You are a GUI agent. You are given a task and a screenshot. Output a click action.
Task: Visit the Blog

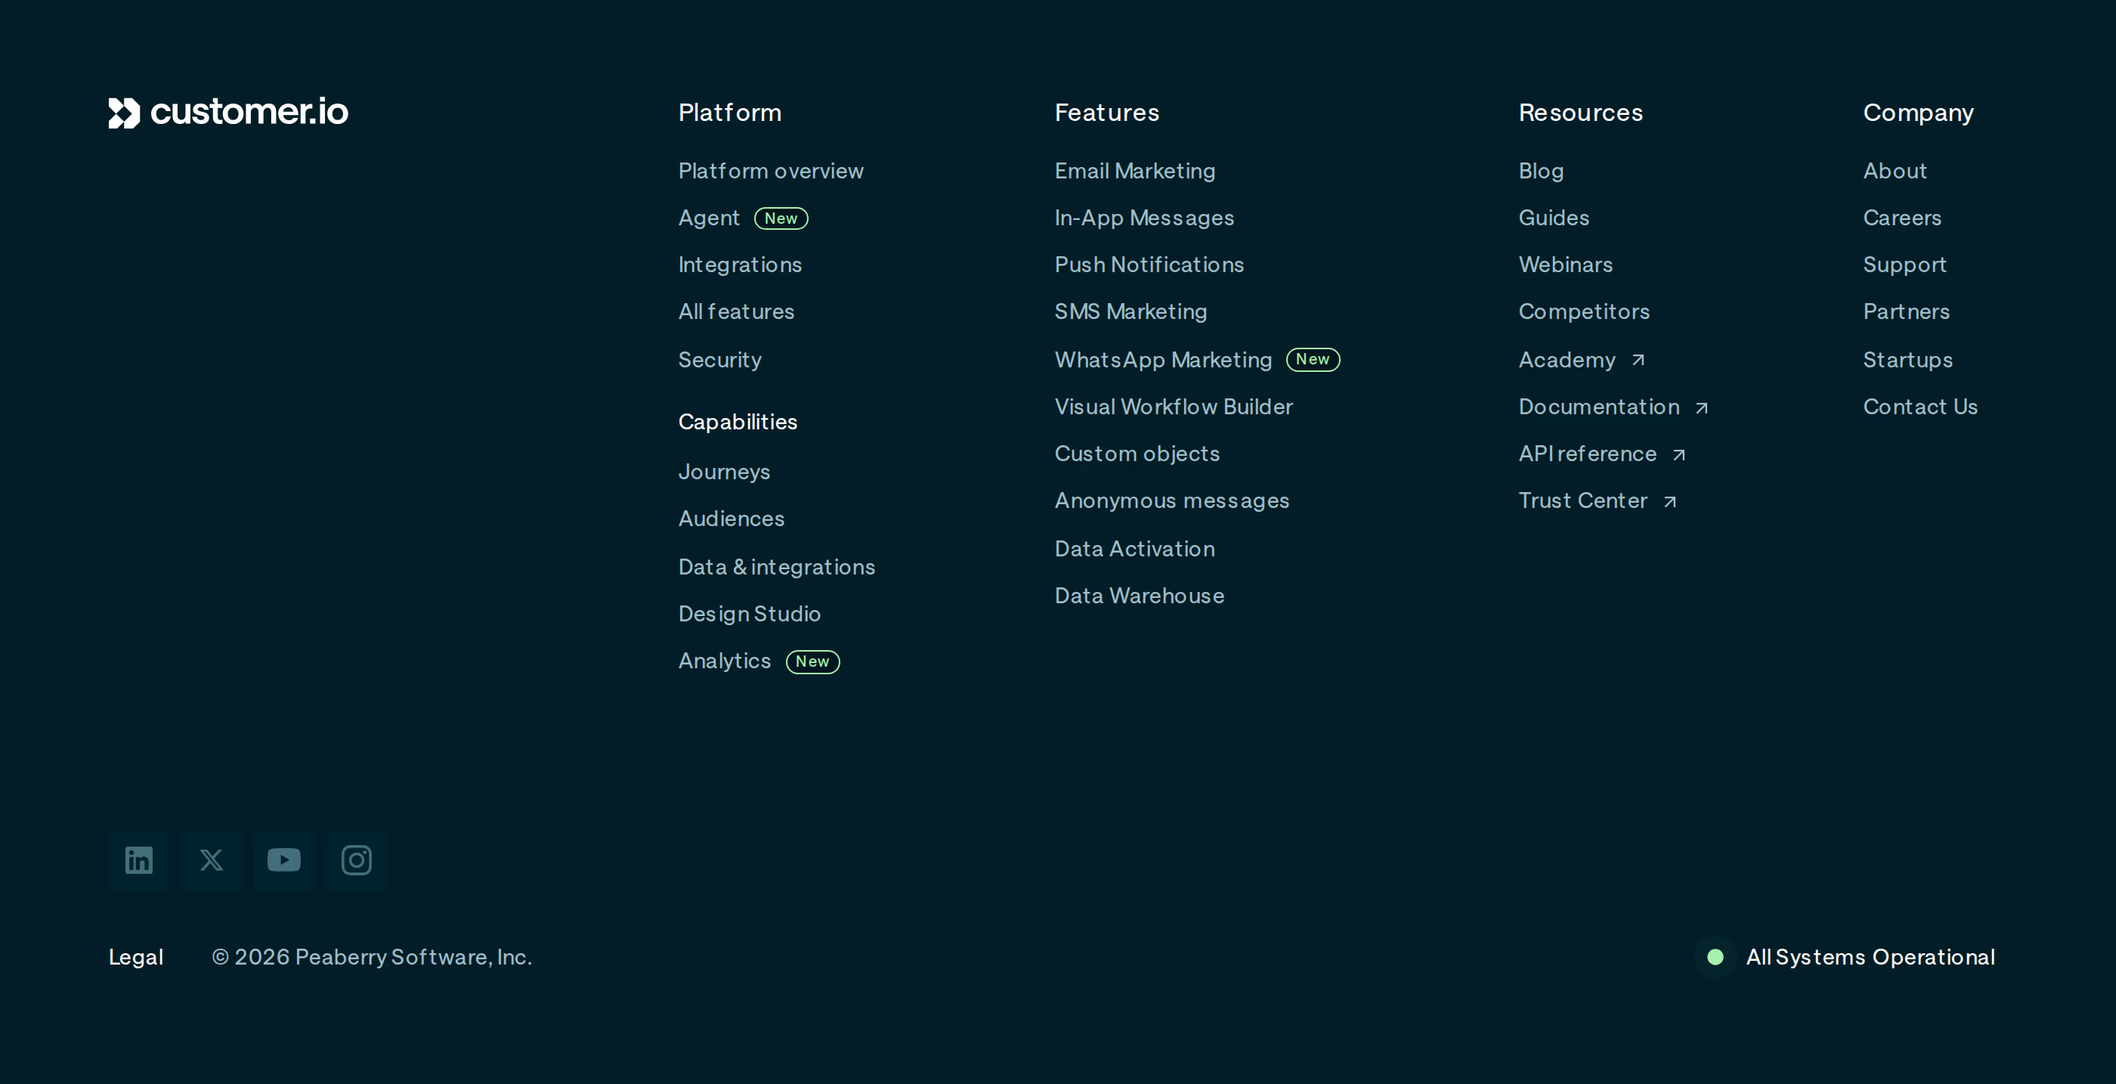pyautogui.click(x=1541, y=171)
